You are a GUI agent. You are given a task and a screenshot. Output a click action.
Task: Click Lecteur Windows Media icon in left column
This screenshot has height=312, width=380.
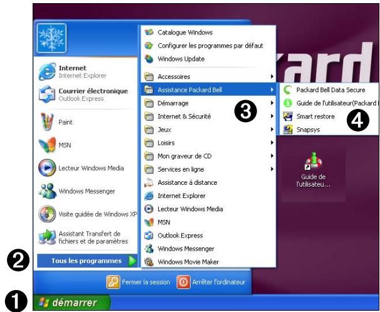tap(47, 168)
